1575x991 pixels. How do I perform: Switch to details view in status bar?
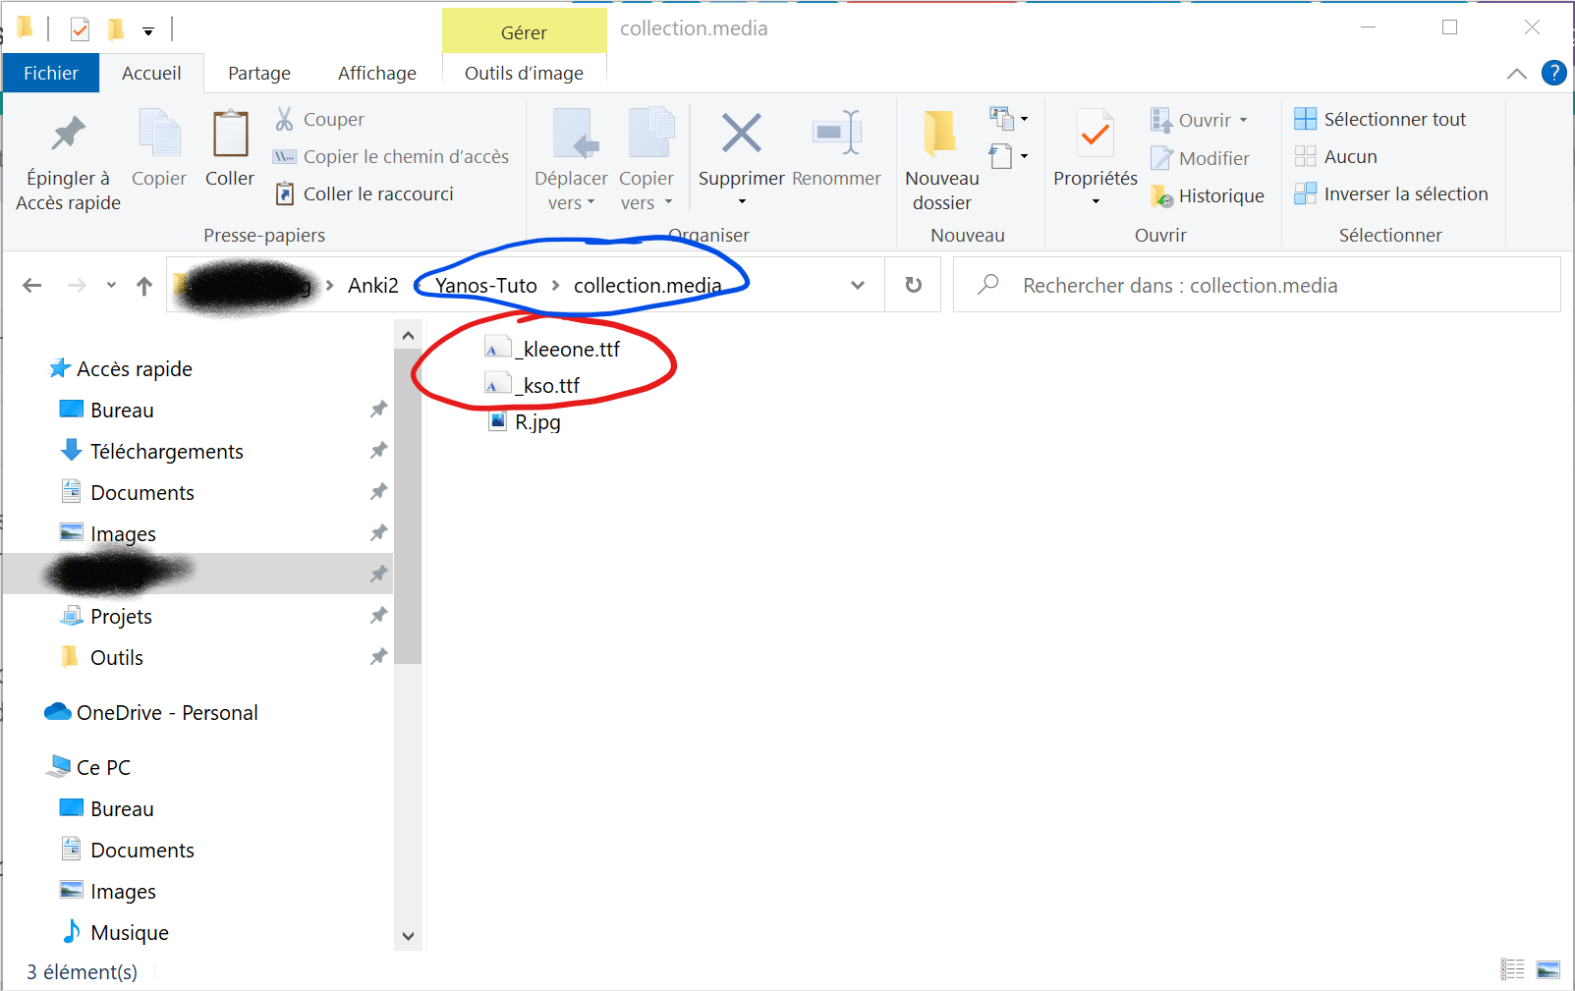(1513, 969)
